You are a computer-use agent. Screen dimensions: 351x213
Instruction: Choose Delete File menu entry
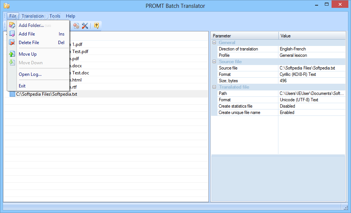(38, 43)
